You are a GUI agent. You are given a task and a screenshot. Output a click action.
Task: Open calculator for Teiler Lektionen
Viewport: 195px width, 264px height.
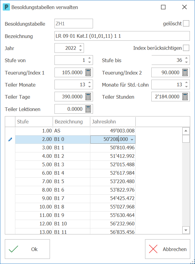[88, 109]
